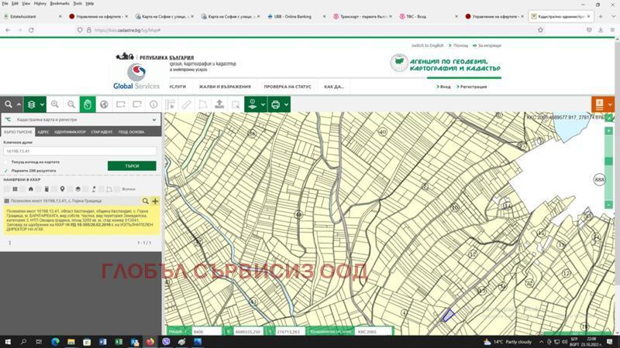Select the pan hand tool
The width and height of the screenshot is (620, 348).
tap(88, 104)
